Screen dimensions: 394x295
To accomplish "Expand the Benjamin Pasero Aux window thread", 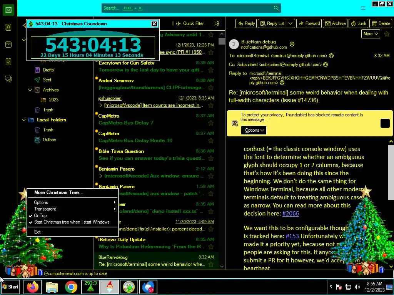I will coord(101,176).
